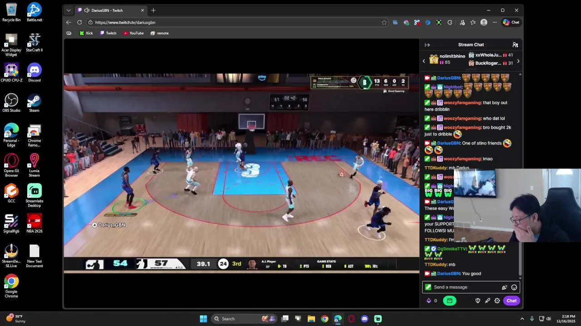Open nolimitbhino leaderboard entry
Image resolution: width=581 pixels, height=326 pixels.
tap(448, 59)
